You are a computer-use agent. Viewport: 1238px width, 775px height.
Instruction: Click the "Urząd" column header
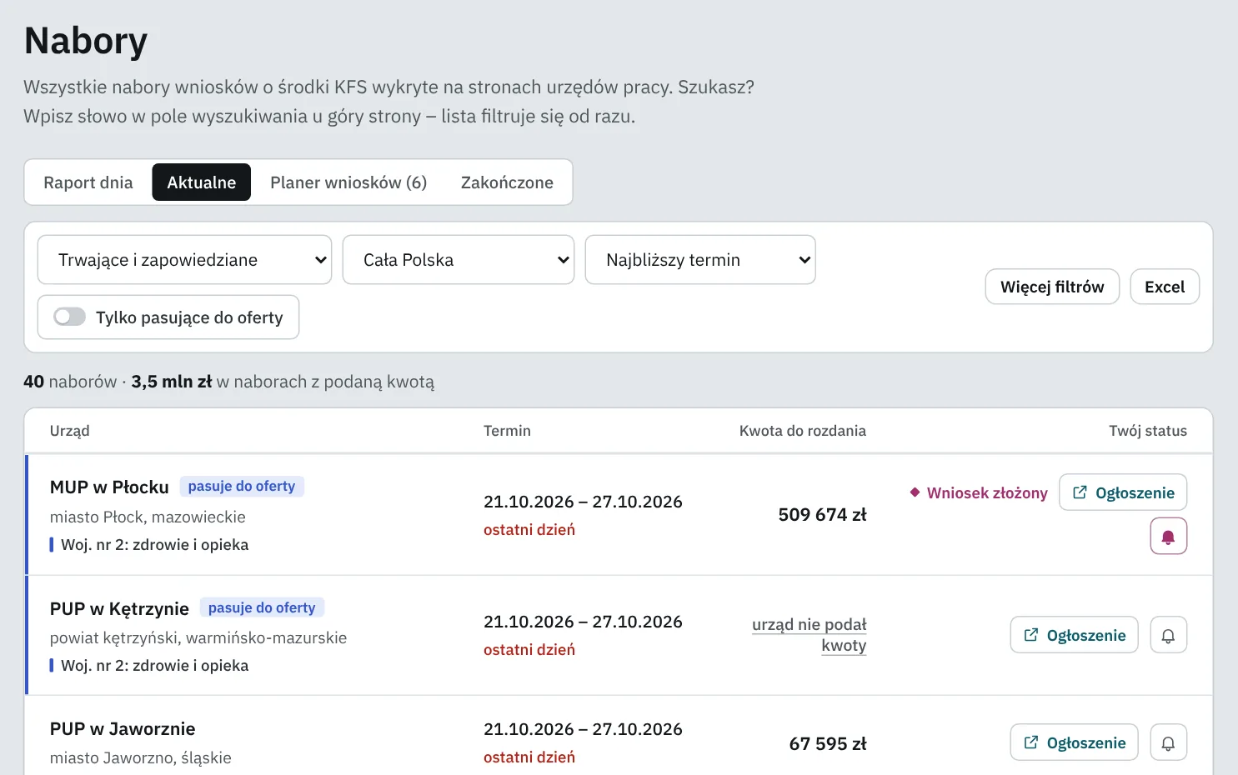70,431
